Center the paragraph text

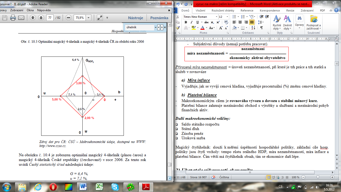coord(240,22)
